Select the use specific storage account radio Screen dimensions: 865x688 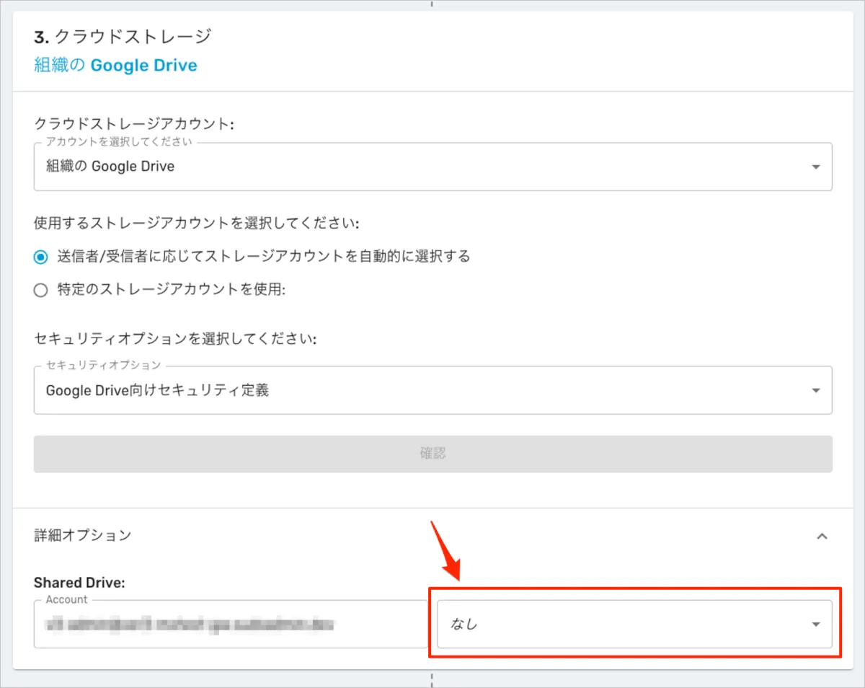point(41,291)
